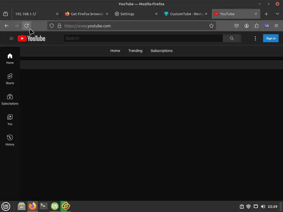Focus the YouTube Search field

(x=143, y=38)
